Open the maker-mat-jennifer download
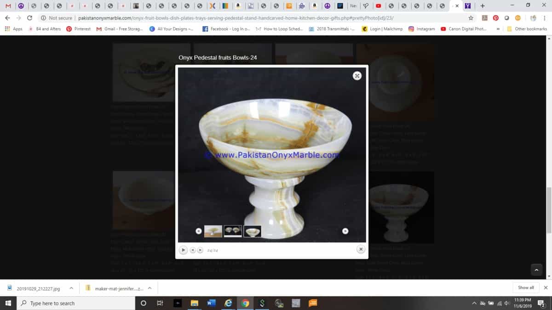 [115, 288]
